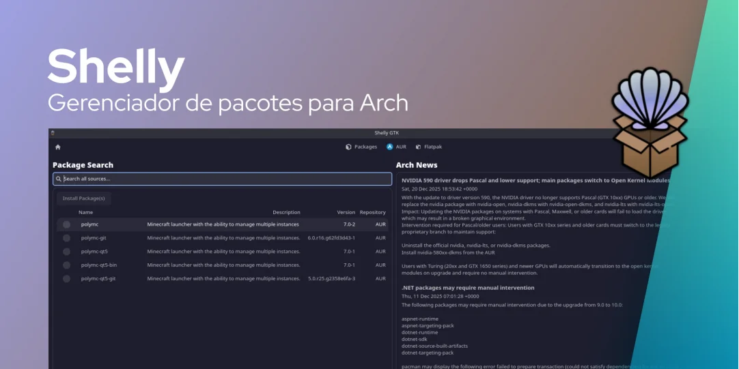Click the .NET packages news headline

pyautogui.click(x=468, y=288)
